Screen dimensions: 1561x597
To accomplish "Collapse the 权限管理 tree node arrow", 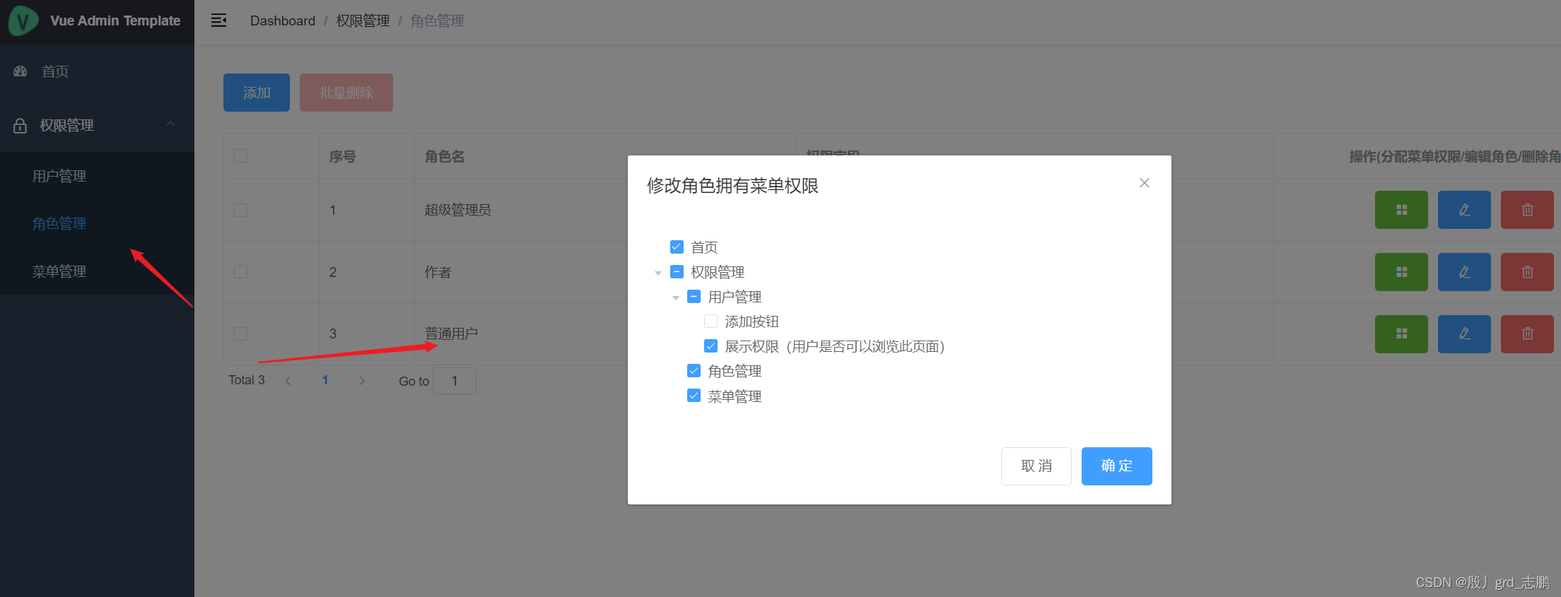I will click(658, 273).
